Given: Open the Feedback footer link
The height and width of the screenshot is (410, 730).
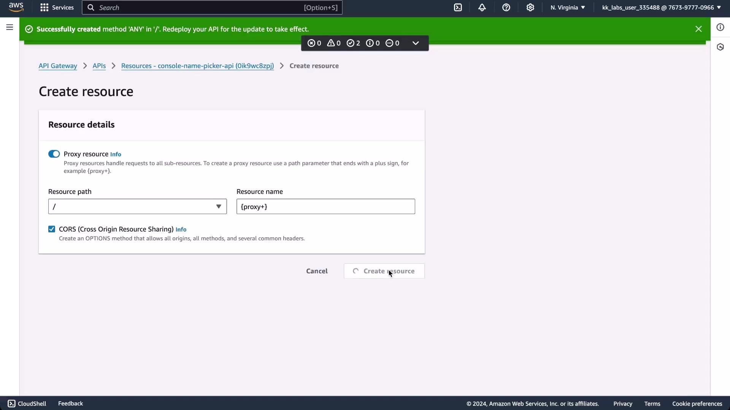Looking at the screenshot, I should tap(70, 404).
